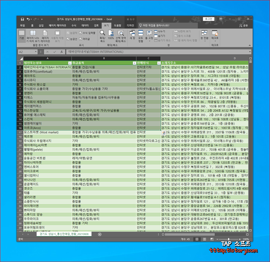The width and height of the screenshot is (270, 262).
Task: Click the Name Box showing A2
Action: tap(26, 52)
